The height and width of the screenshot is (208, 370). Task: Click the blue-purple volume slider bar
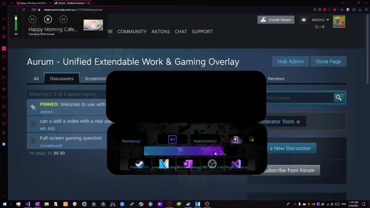pyautogui.click(x=183, y=151)
